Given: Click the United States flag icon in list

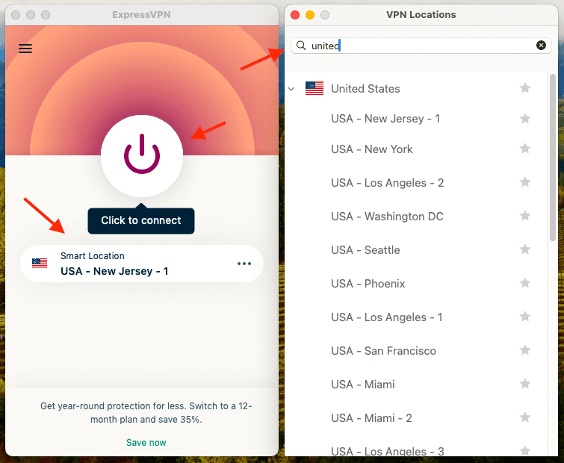Looking at the screenshot, I should pos(314,88).
